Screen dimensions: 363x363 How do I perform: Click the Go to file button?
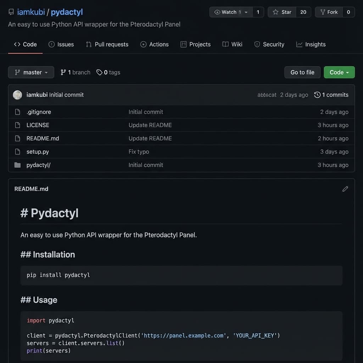click(x=302, y=72)
